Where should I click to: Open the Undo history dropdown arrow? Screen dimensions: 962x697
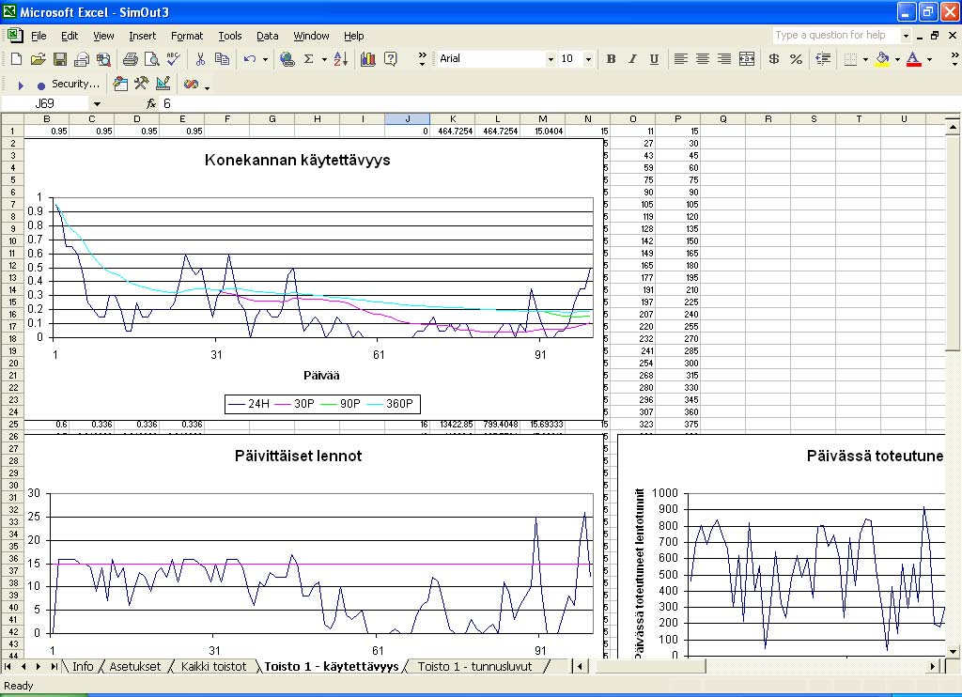[265, 59]
